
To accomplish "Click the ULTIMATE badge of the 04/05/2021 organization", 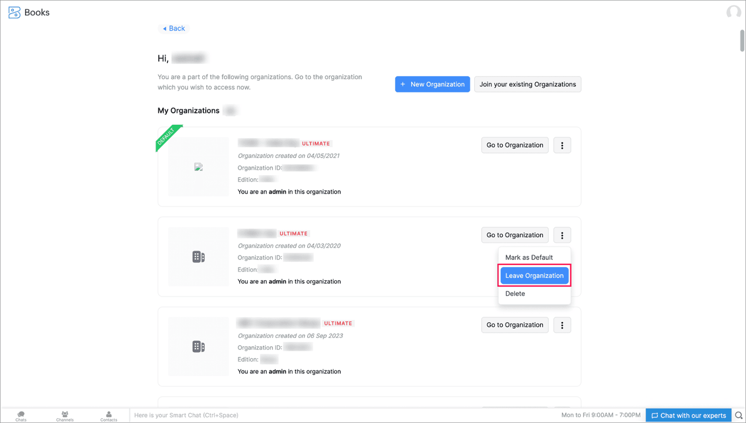I will coord(316,144).
